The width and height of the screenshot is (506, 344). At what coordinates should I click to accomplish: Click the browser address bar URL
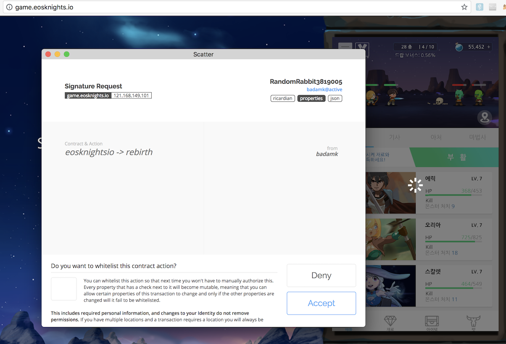click(44, 7)
